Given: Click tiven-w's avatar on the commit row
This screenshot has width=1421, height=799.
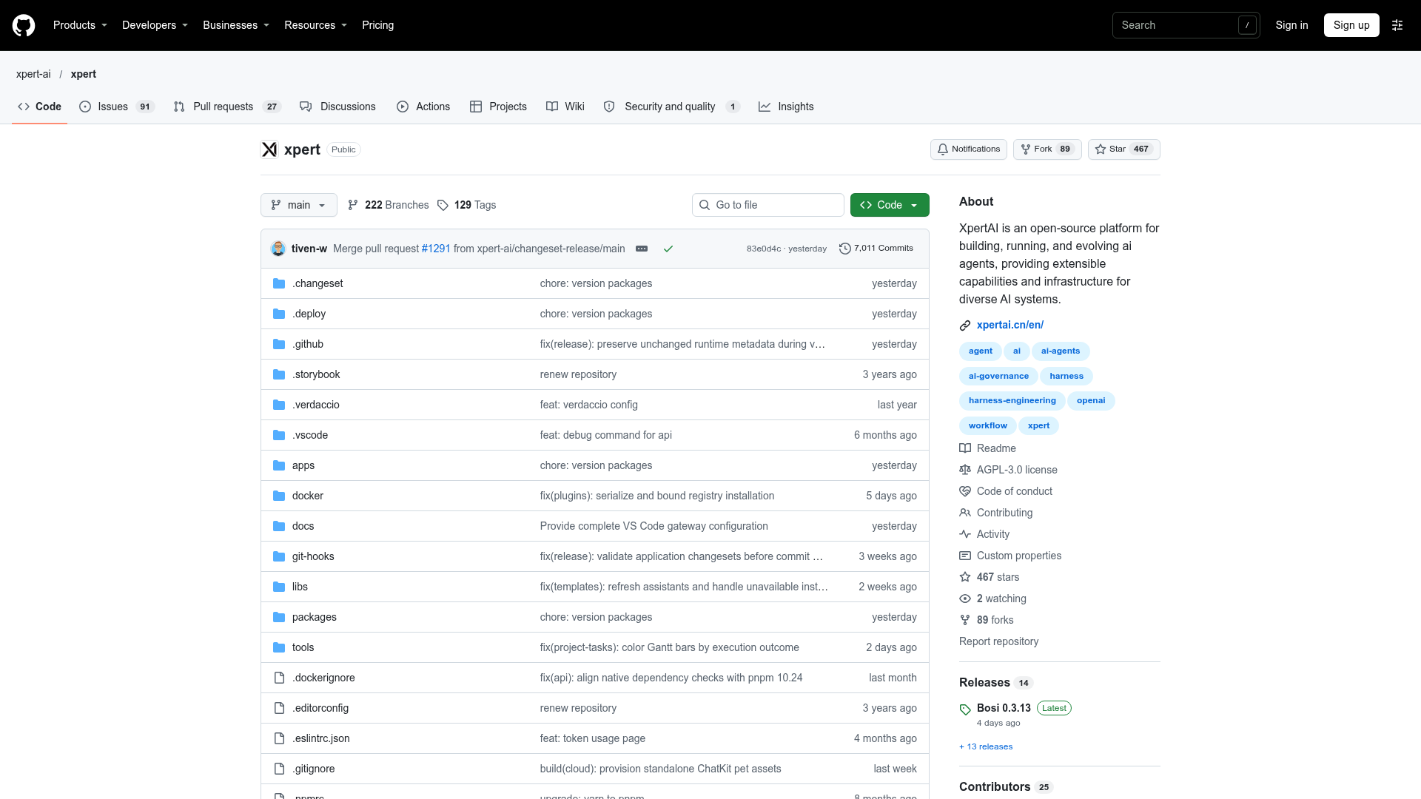Looking at the screenshot, I should coord(278,249).
